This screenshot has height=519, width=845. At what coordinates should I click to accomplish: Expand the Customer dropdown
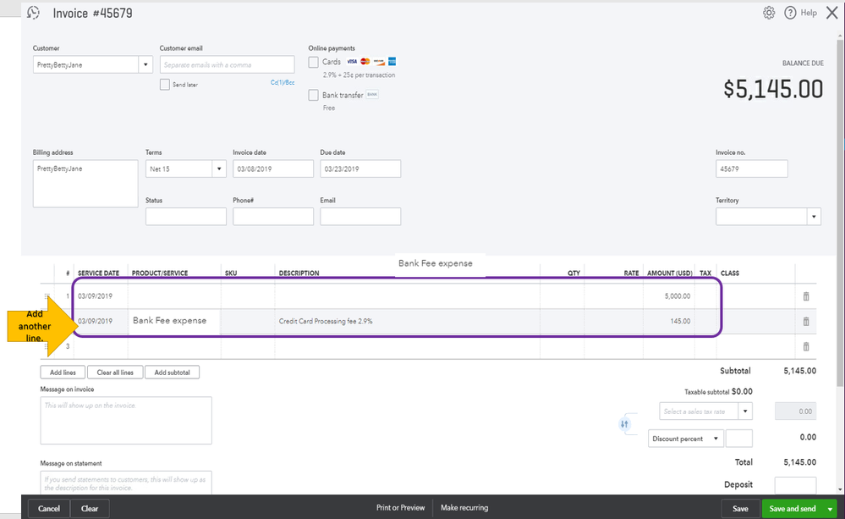[145, 64]
